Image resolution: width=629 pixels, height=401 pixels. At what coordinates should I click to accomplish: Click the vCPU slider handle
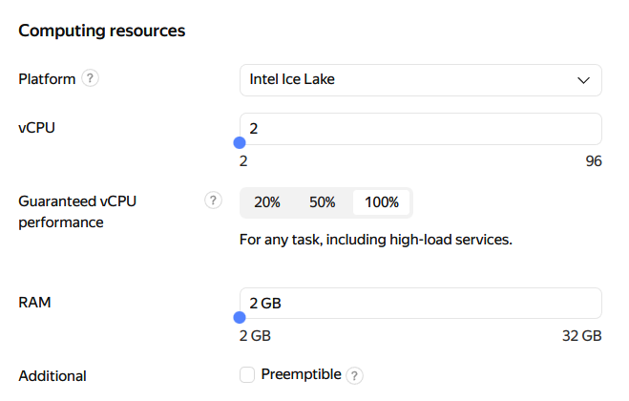click(241, 143)
